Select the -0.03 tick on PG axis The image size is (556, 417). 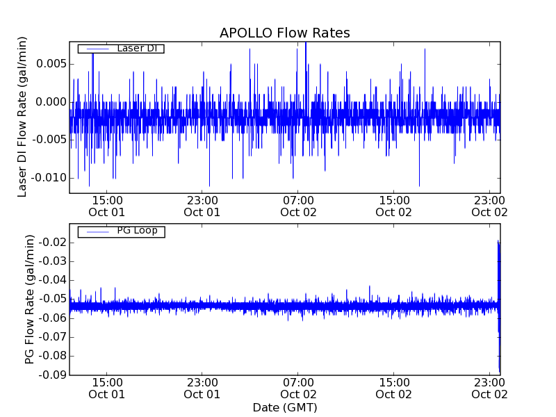[53, 261]
